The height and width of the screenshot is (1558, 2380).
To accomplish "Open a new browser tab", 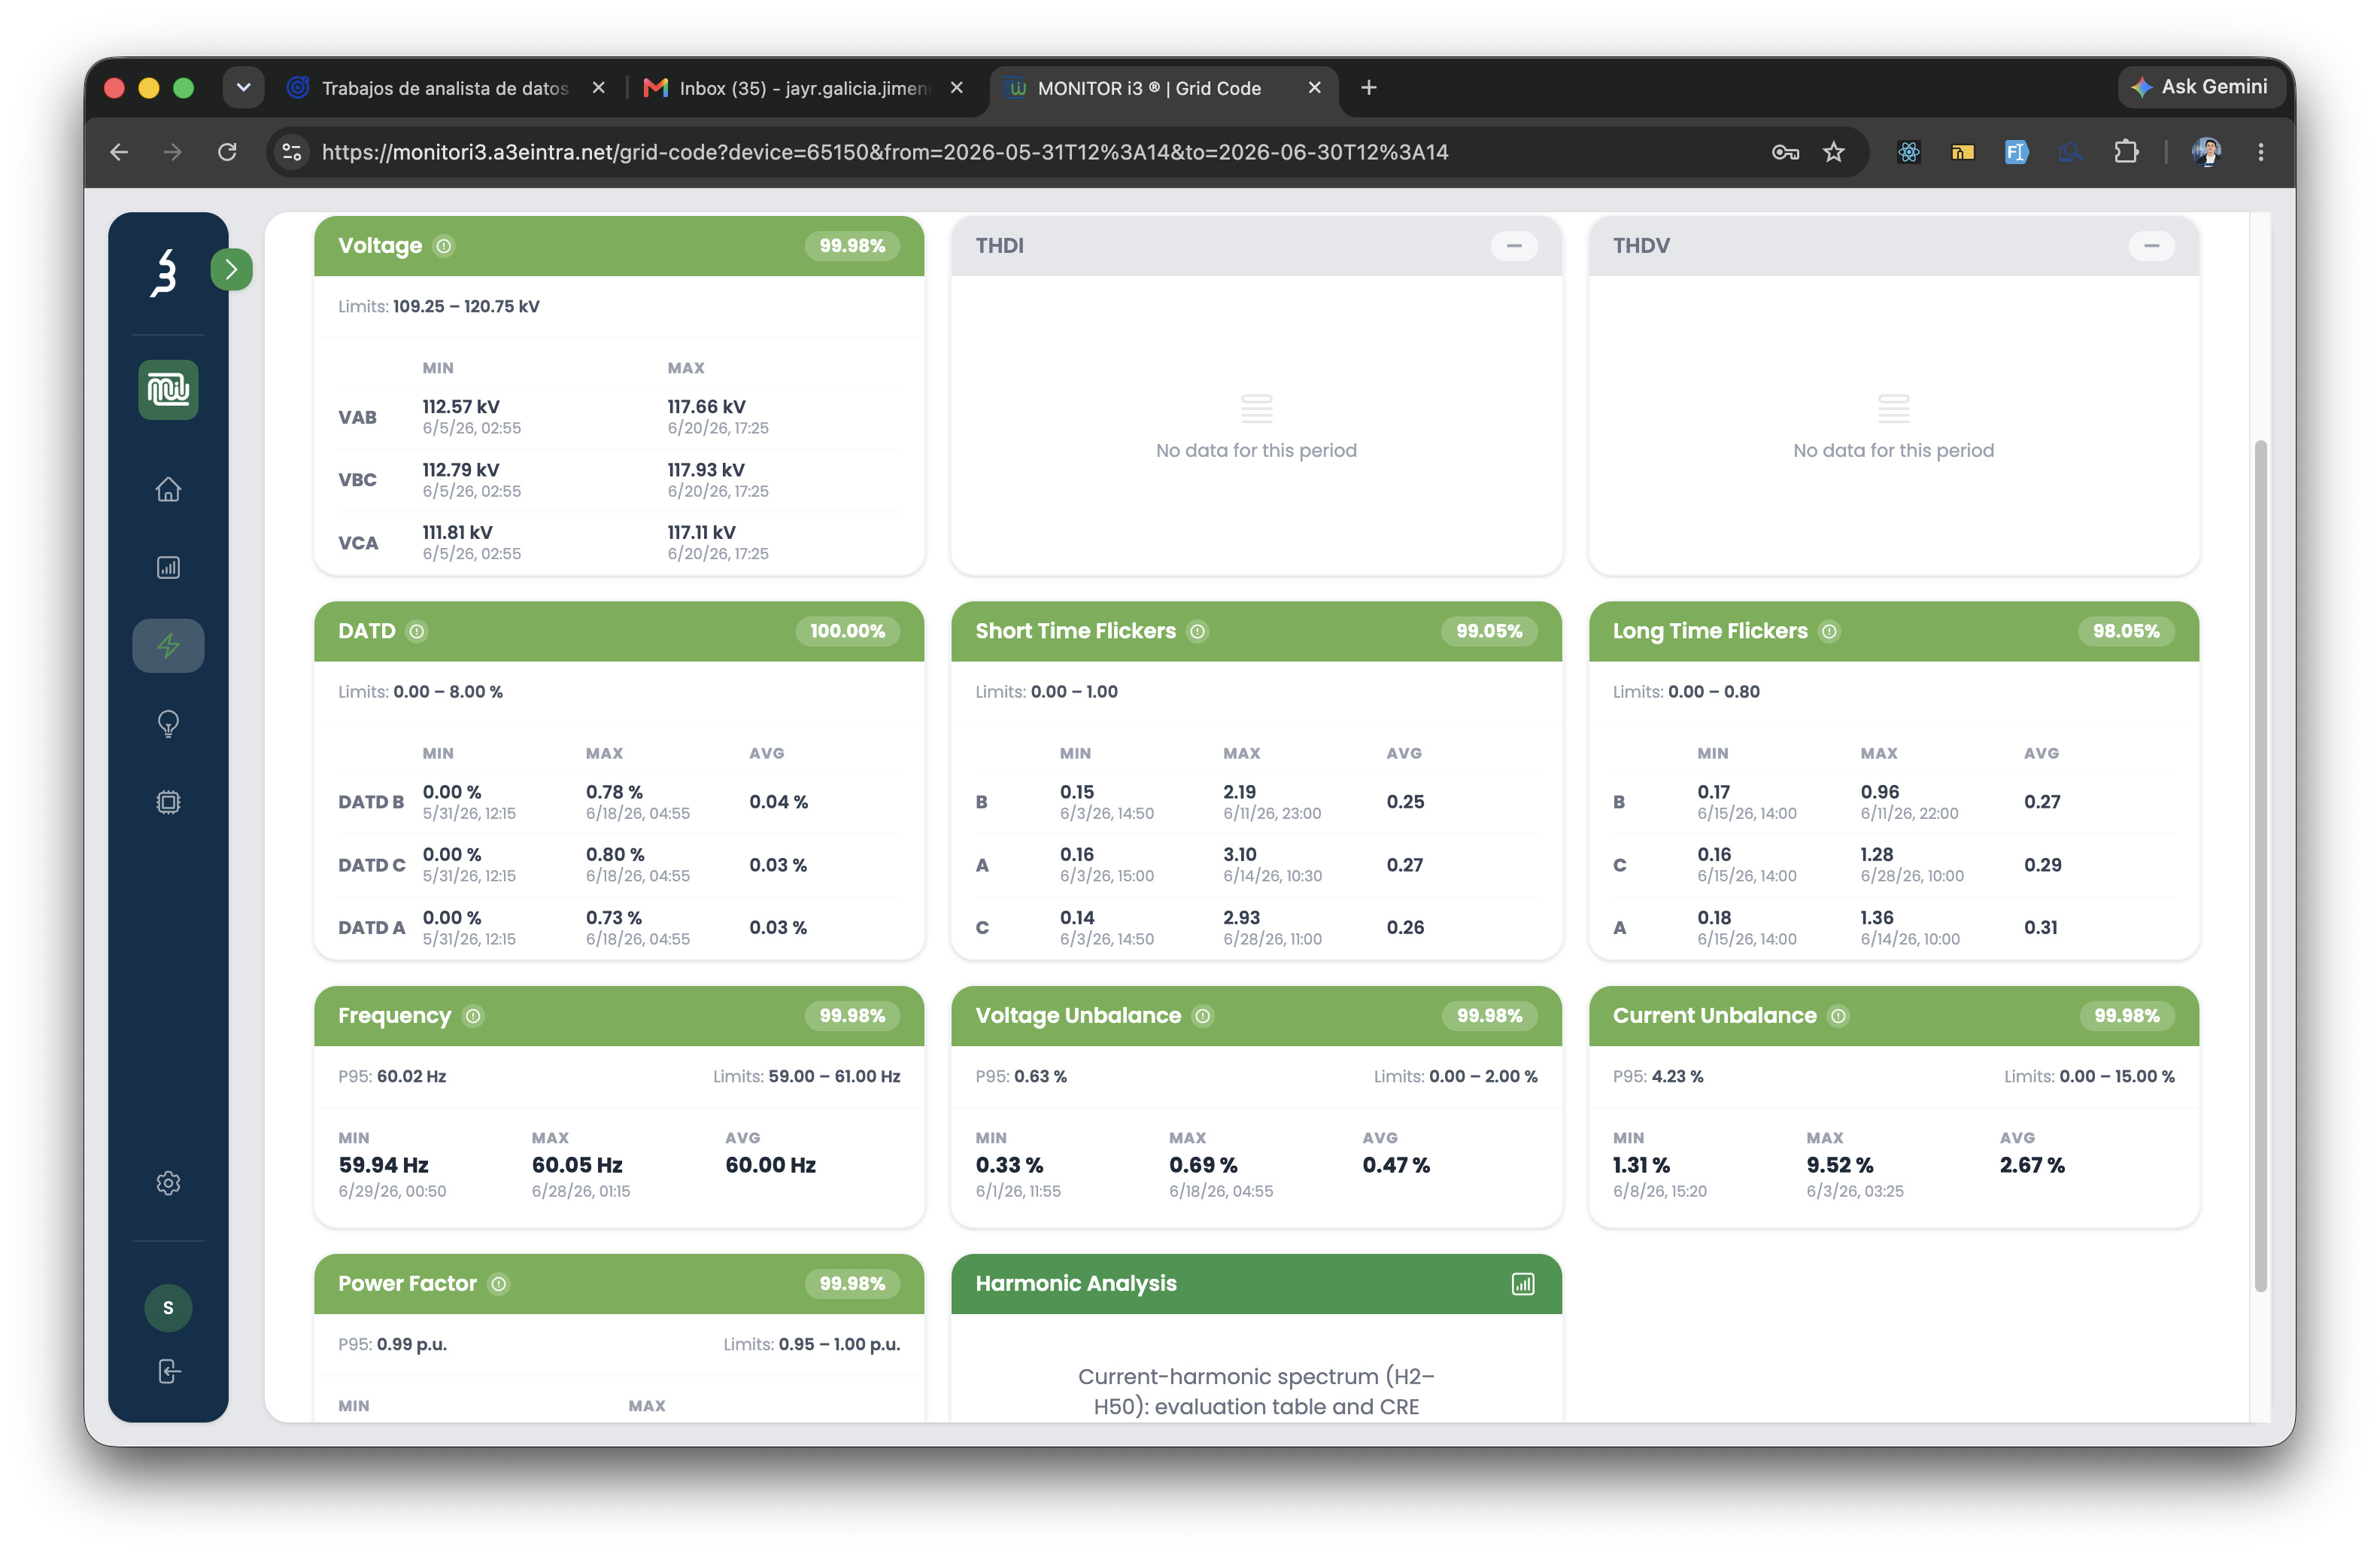I will click(1368, 88).
